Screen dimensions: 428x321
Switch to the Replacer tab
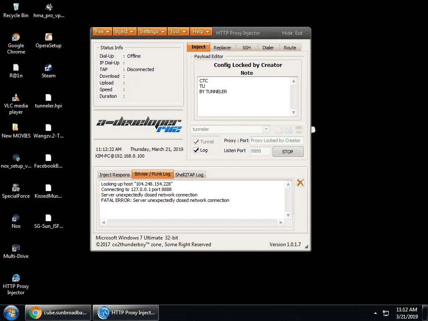click(x=222, y=48)
